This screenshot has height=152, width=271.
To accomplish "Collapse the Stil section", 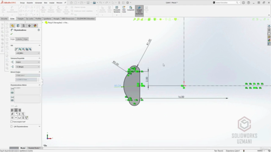I will pyautogui.click(x=39, y=45).
